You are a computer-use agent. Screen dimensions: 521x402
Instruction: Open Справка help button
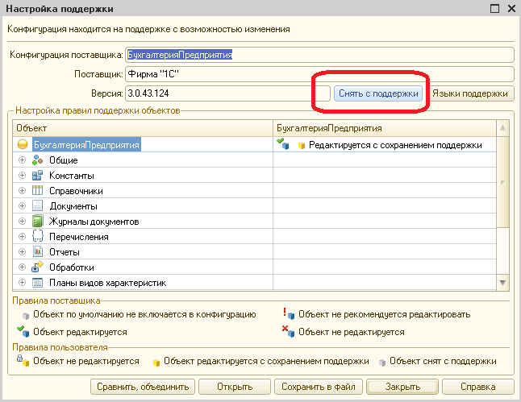point(478,387)
